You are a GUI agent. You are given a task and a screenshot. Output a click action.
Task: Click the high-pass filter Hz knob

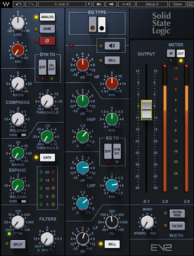(x=18, y=222)
